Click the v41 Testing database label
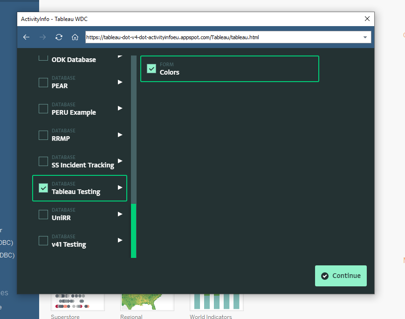The height and width of the screenshot is (319, 405). [x=69, y=244]
